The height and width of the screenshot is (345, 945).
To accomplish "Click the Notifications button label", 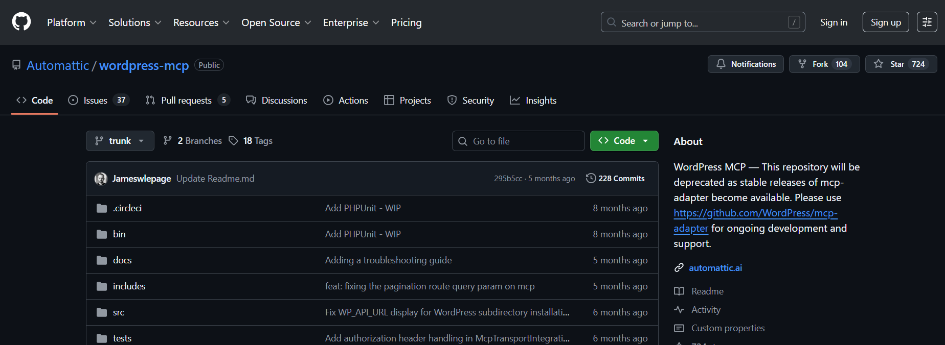I will click(x=753, y=64).
